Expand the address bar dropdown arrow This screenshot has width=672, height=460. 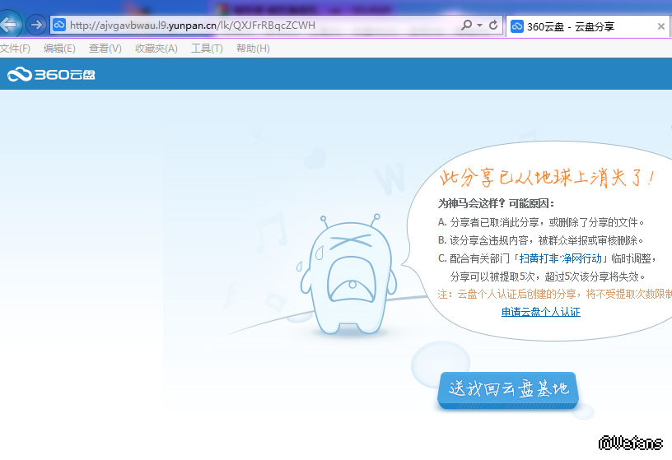tap(479, 26)
